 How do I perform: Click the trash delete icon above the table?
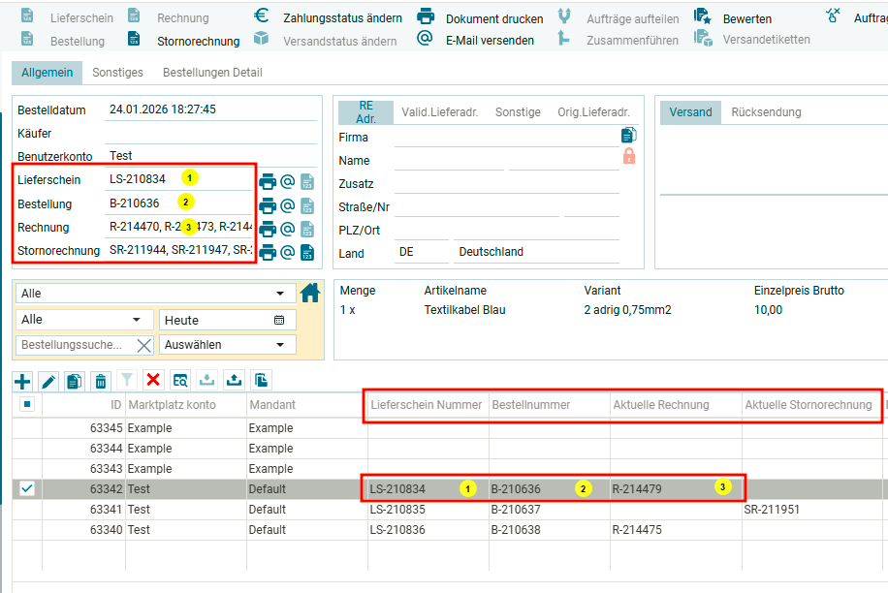pos(101,381)
